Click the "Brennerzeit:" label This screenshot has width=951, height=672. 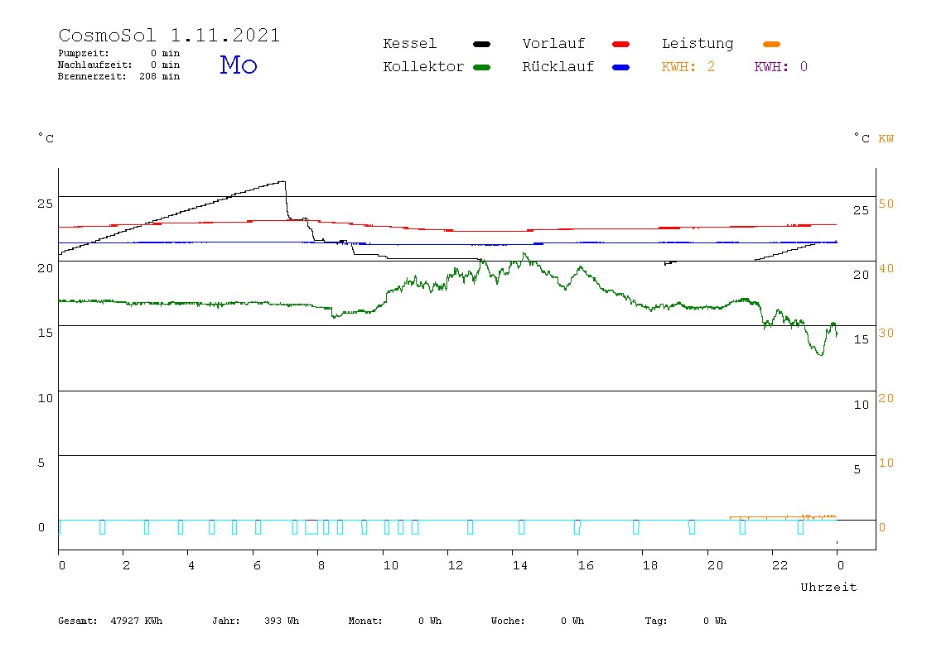(92, 76)
